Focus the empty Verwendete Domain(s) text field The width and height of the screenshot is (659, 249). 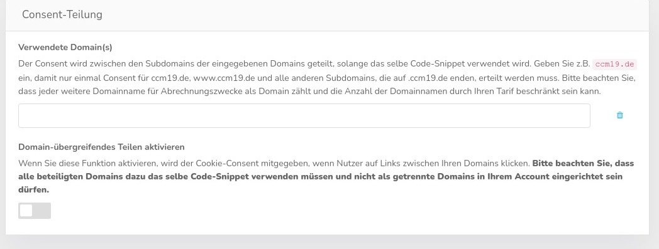(304, 115)
